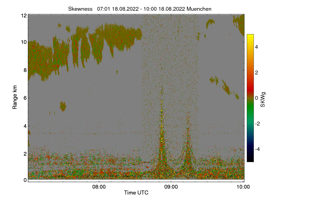321x214 pixels.
Task: Click the "Range km" y-axis label
Action: [x=15, y=97]
